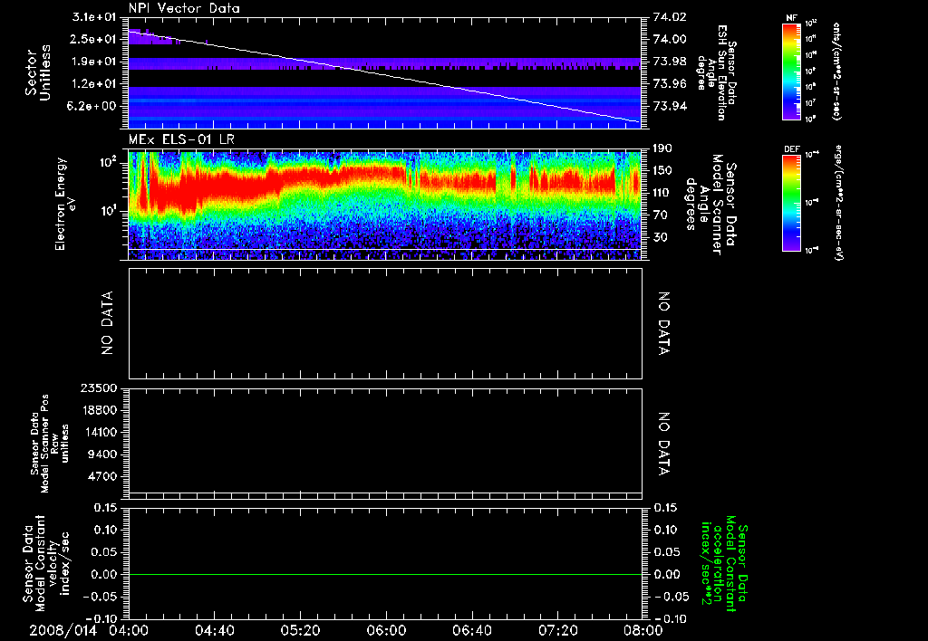Screen dimensions: 928x641
Task: Select the 'NPI Vector Data' panel title
Action: [x=184, y=8]
